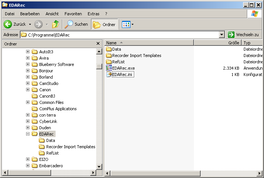Collapse the EDARec folder node
The height and width of the screenshot is (178, 264).
point(28,134)
